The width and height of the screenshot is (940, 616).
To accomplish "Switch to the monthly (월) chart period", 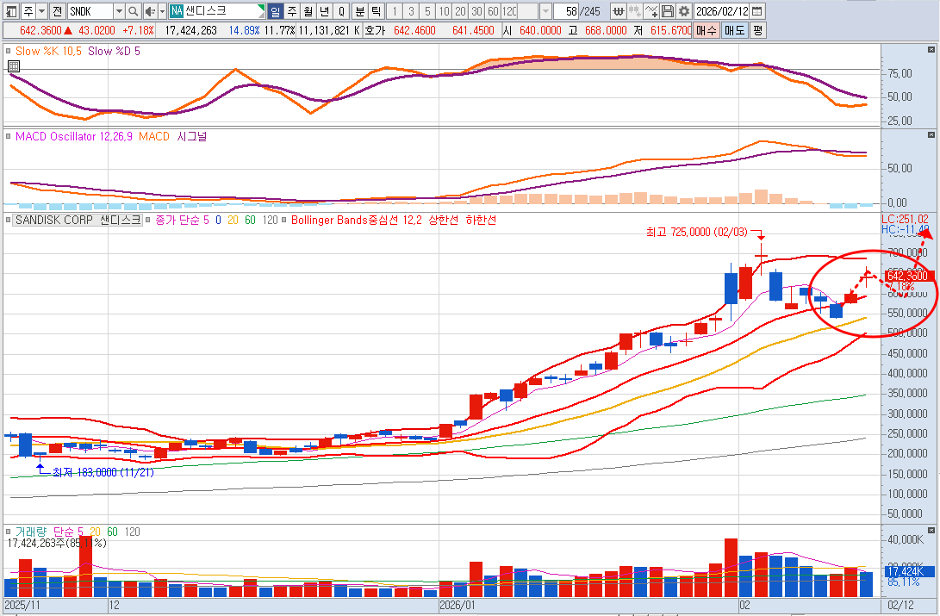I will 308,11.
